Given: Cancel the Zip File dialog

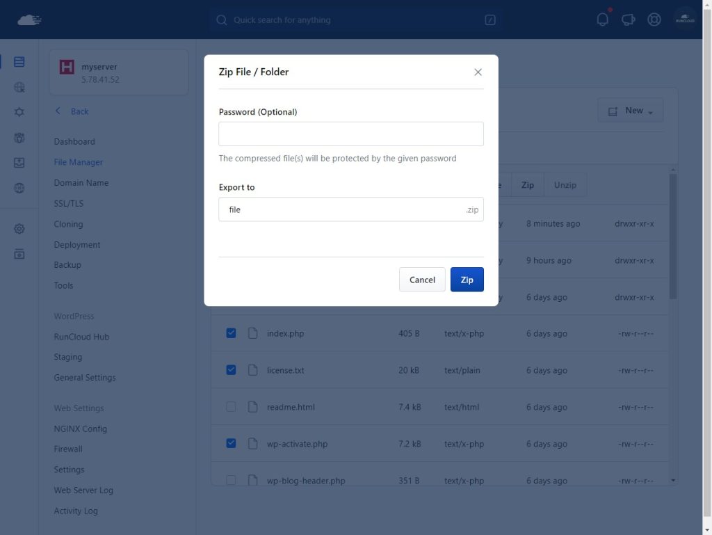Looking at the screenshot, I should [x=422, y=279].
